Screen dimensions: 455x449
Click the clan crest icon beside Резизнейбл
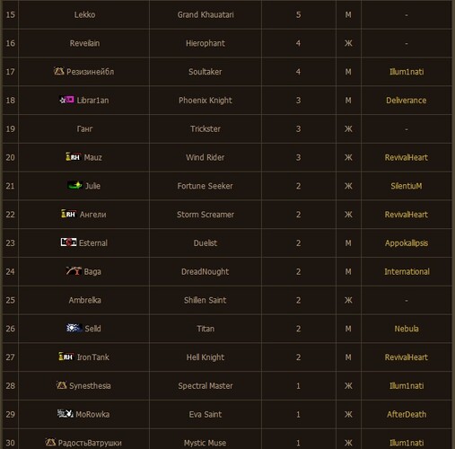tap(59, 71)
